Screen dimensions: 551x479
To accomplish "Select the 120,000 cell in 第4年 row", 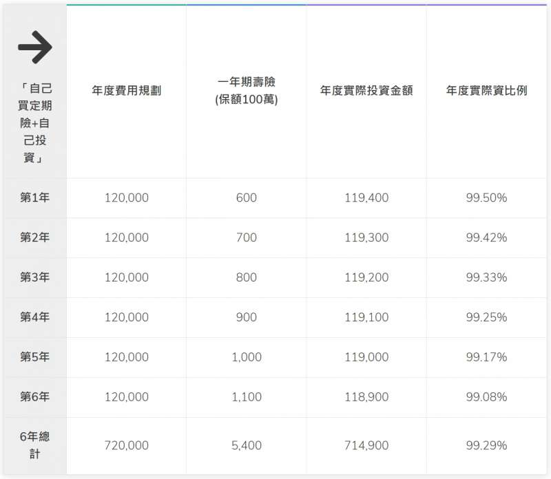I will point(127,317).
